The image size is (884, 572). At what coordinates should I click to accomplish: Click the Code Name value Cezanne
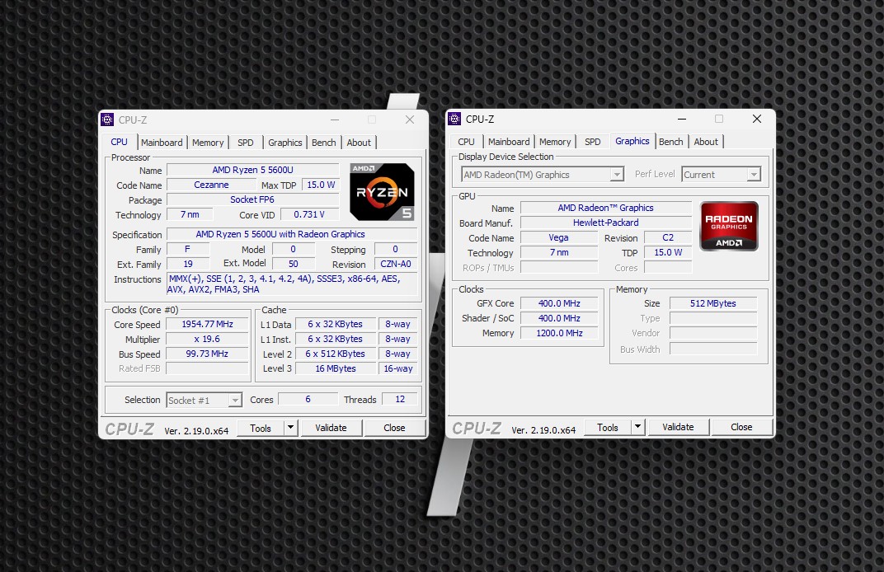[211, 185]
